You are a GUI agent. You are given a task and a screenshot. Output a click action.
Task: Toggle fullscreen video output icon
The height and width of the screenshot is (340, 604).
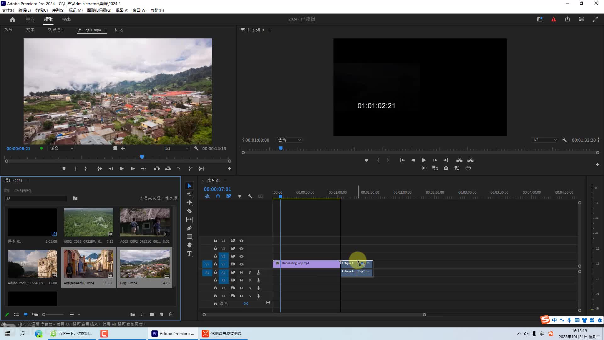click(595, 19)
